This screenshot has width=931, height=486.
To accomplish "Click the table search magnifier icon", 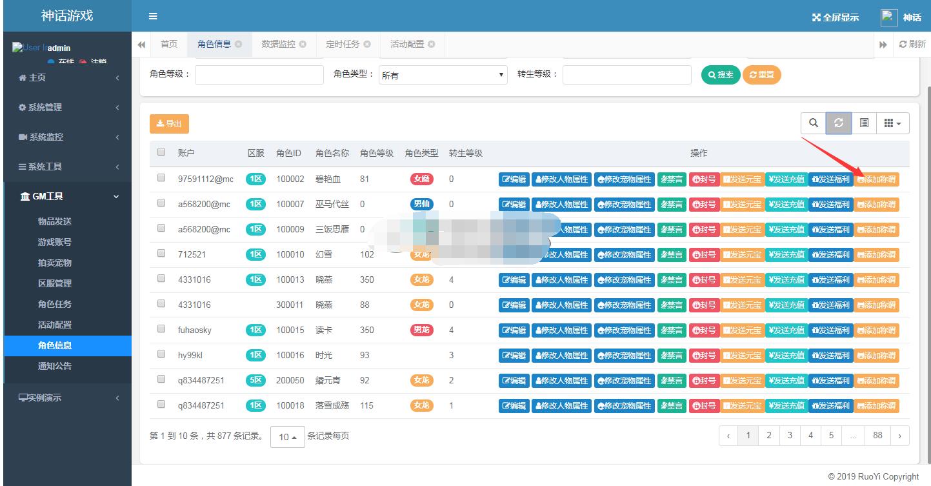I will [814, 123].
